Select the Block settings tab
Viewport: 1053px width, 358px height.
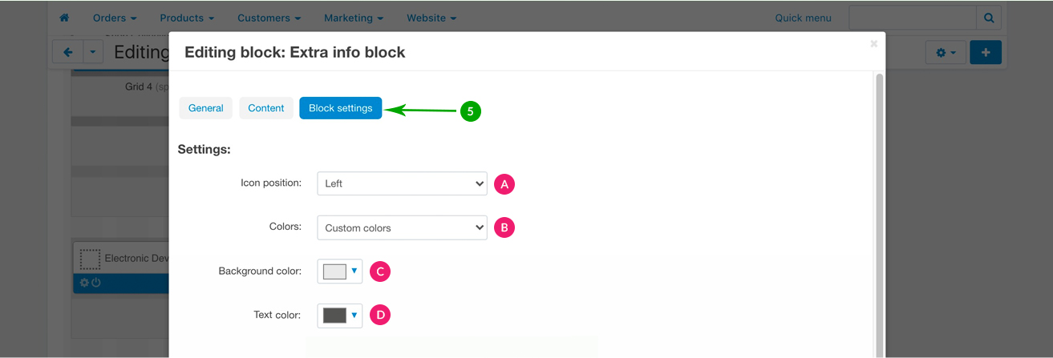tap(340, 108)
